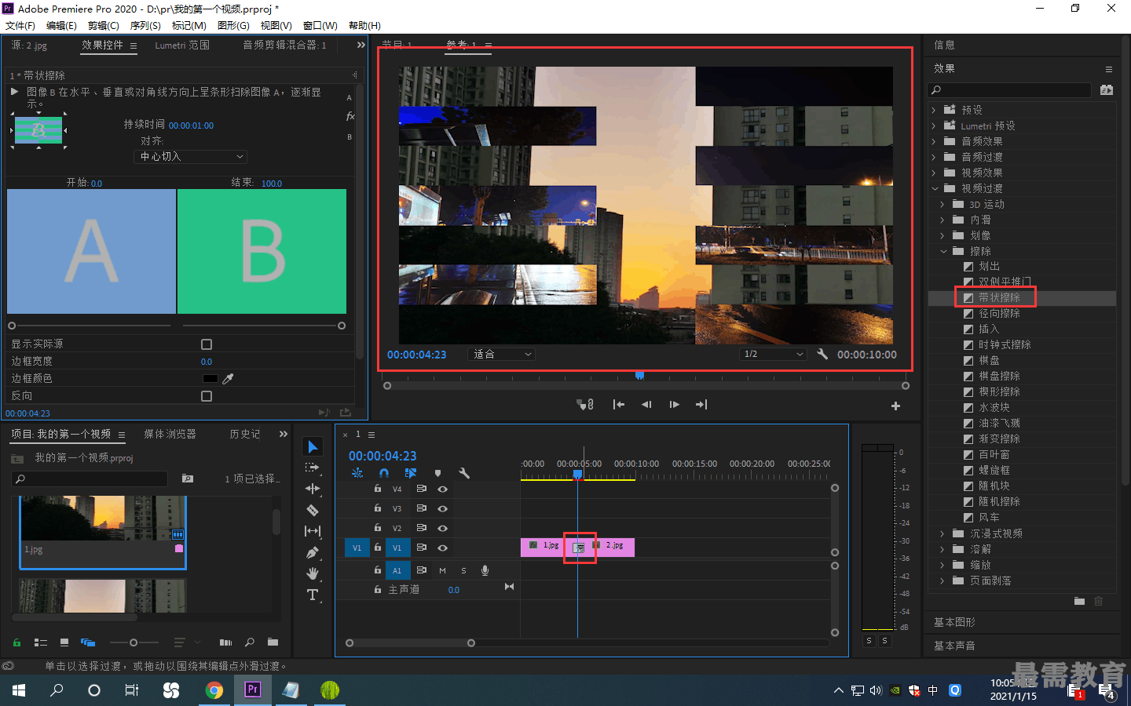This screenshot has height=706, width=1131.
Task: Open the 序列(S) menu
Action: coord(145,26)
